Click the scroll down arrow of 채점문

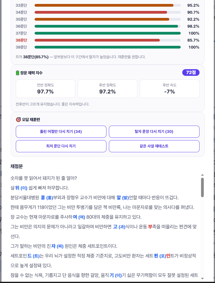pyautogui.click(x=202, y=279)
